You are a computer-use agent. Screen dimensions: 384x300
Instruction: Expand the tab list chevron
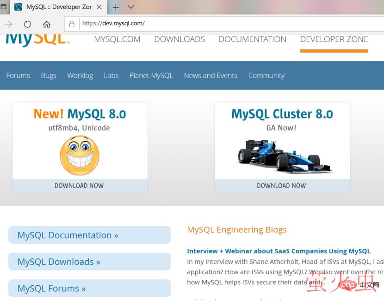(131, 7)
